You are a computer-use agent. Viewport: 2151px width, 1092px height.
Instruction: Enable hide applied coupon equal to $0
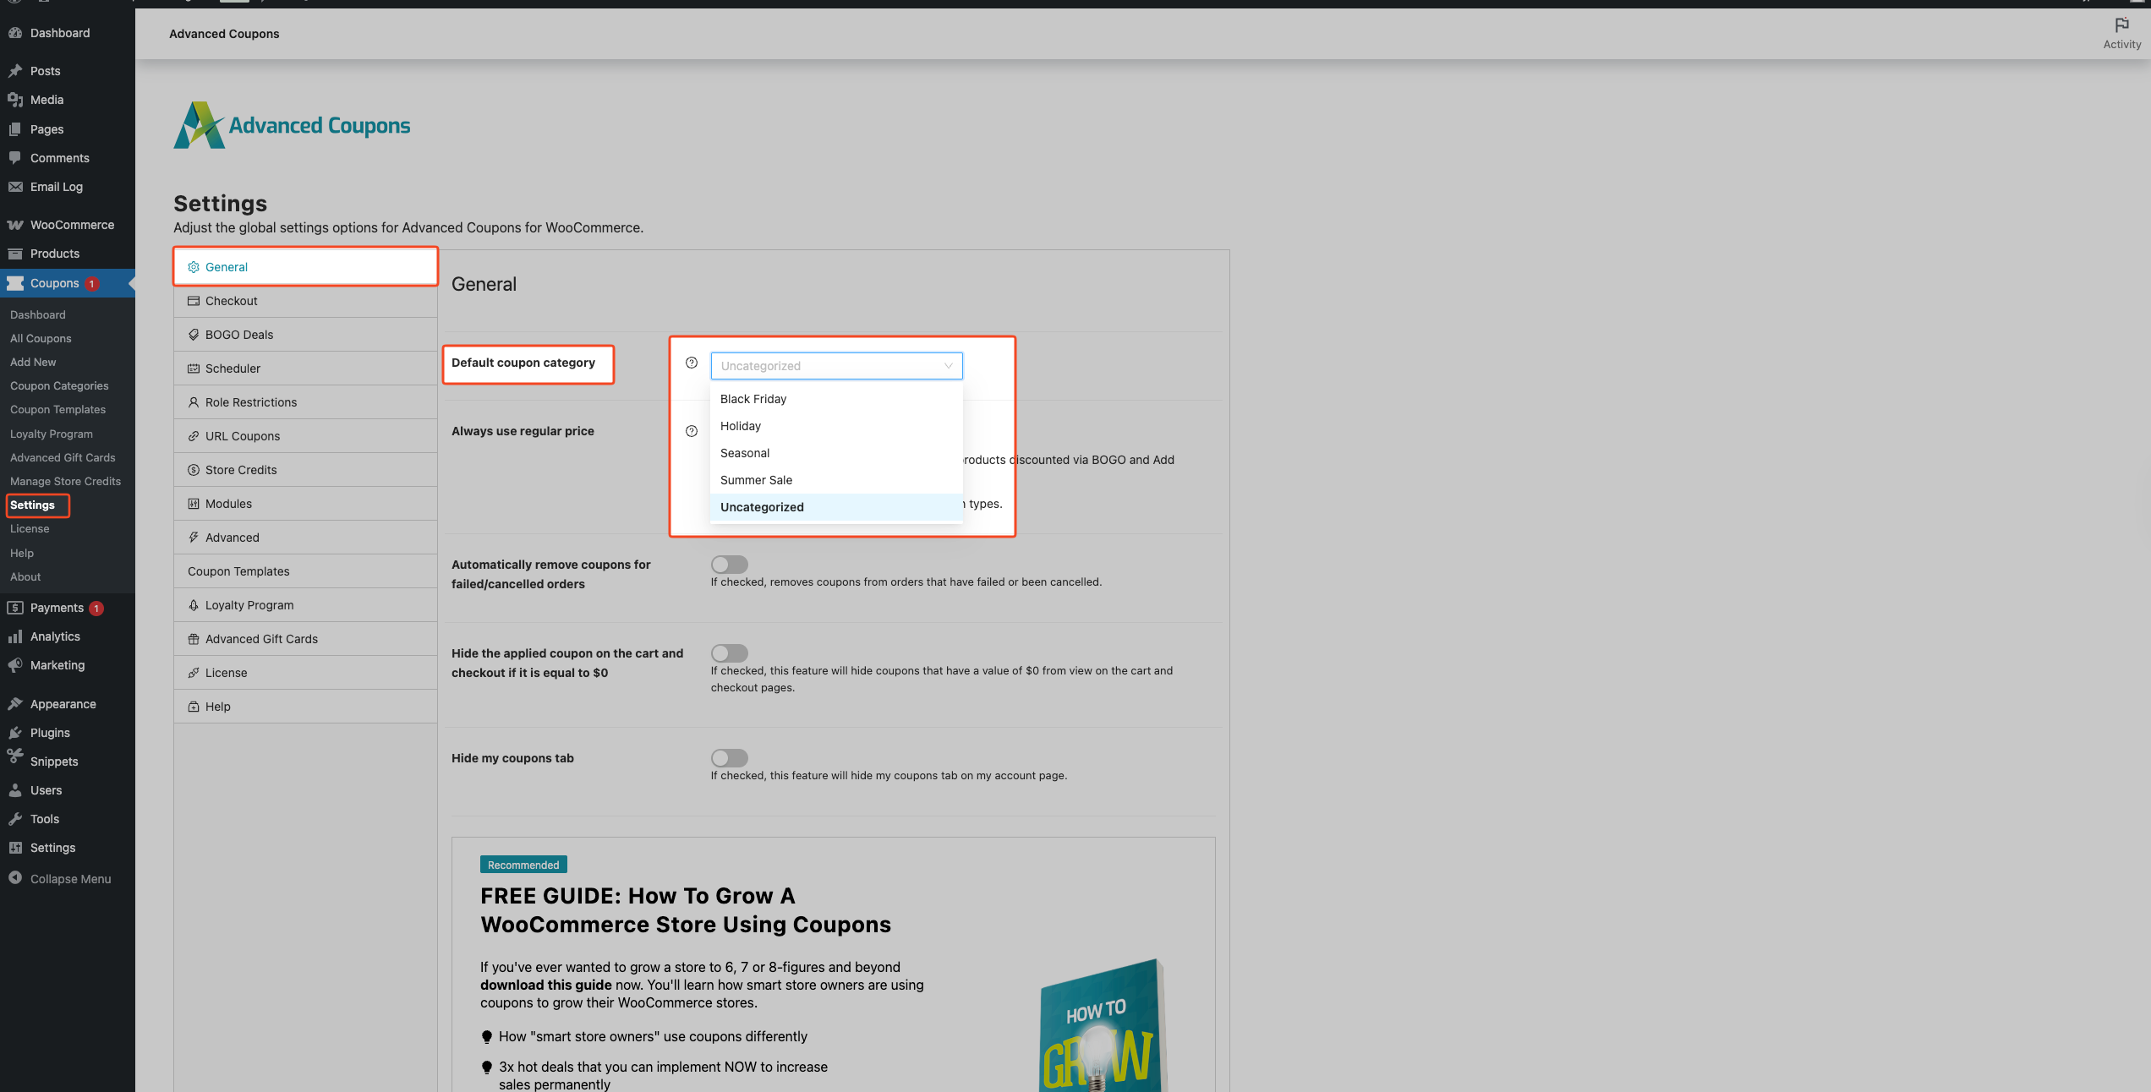729,652
